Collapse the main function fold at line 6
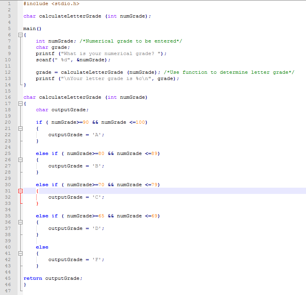The width and height of the screenshot is (306, 295). pos(20,35)
